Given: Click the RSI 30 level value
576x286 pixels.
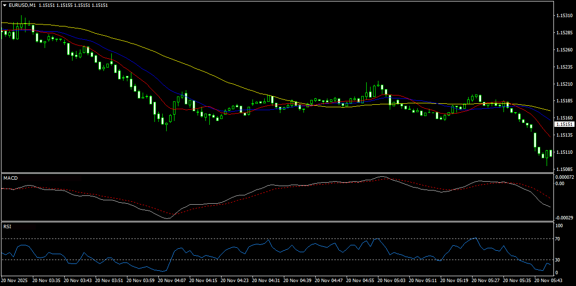Looking at the screenshot, I should pos(557,260).
